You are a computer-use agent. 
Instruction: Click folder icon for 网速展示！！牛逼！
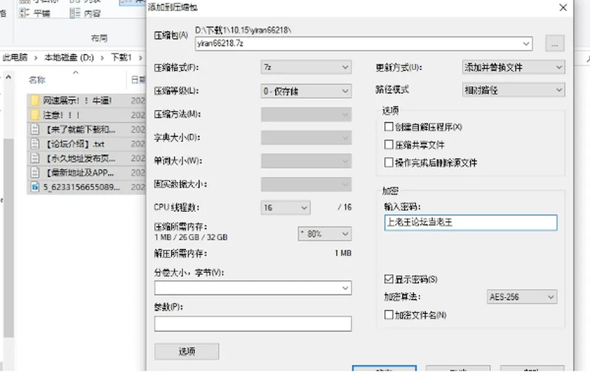click(x=35, y=100)
